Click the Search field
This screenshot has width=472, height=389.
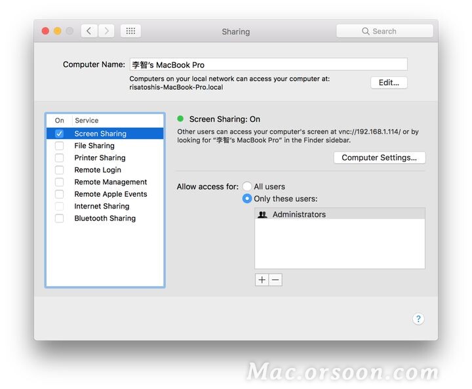pos(385,31)
